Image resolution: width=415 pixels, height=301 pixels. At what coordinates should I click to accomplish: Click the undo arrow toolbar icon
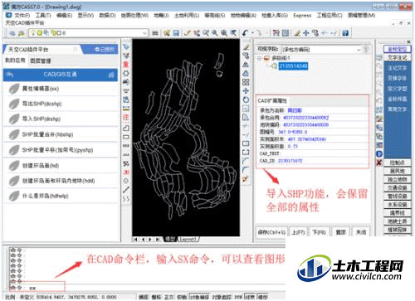[245, 33]
